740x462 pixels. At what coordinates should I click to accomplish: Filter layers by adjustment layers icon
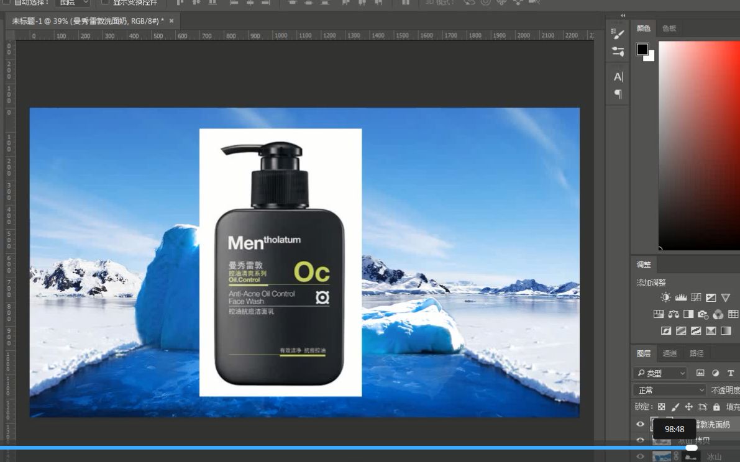(716, 373)
